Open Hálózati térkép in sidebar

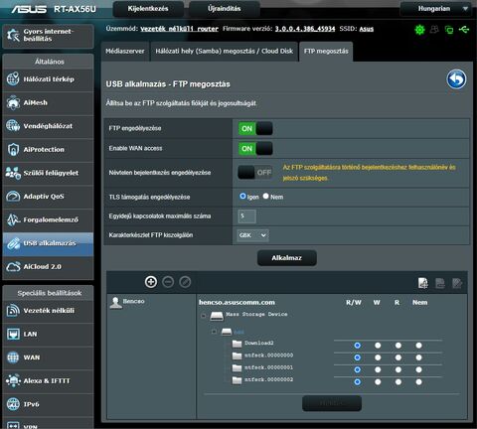coord(48,79)
